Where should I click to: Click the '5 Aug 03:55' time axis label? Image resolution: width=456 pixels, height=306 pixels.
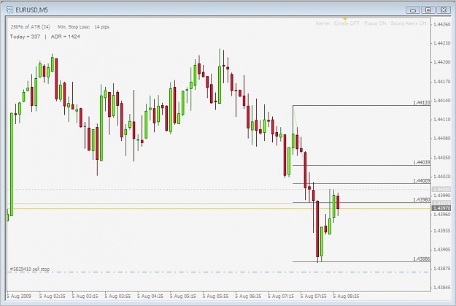[117, 297]
